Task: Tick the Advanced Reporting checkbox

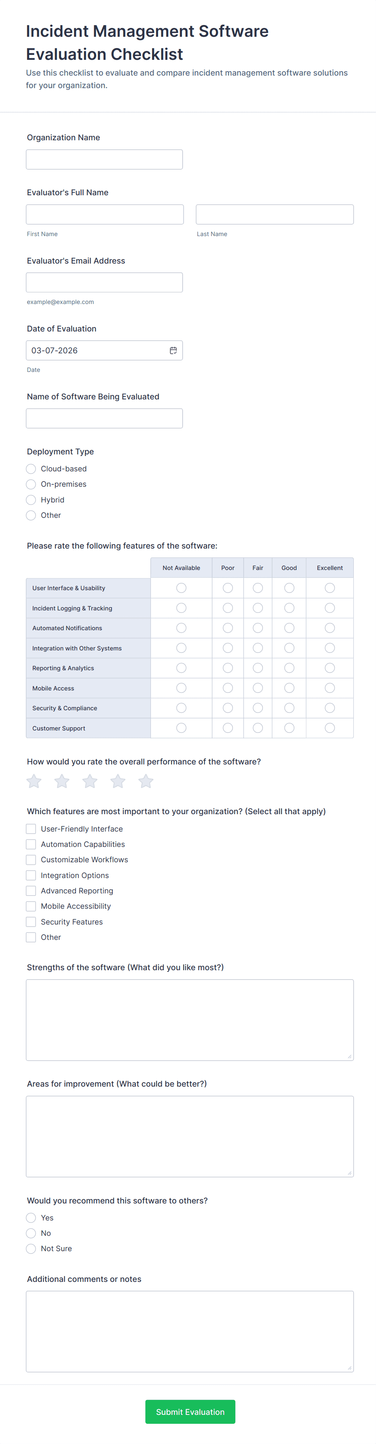Action: click(32, 891)
